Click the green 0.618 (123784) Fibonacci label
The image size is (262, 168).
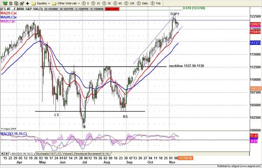[194, 8]
